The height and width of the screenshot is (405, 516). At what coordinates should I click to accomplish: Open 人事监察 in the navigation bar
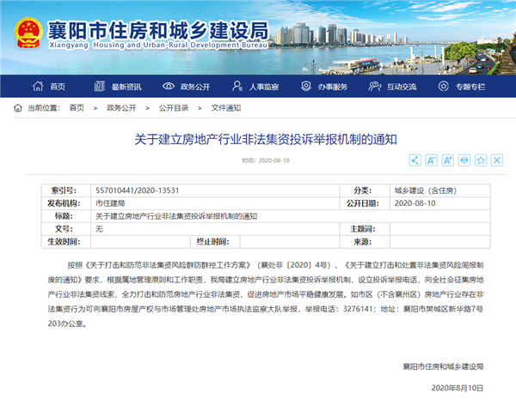coord(257,87)
